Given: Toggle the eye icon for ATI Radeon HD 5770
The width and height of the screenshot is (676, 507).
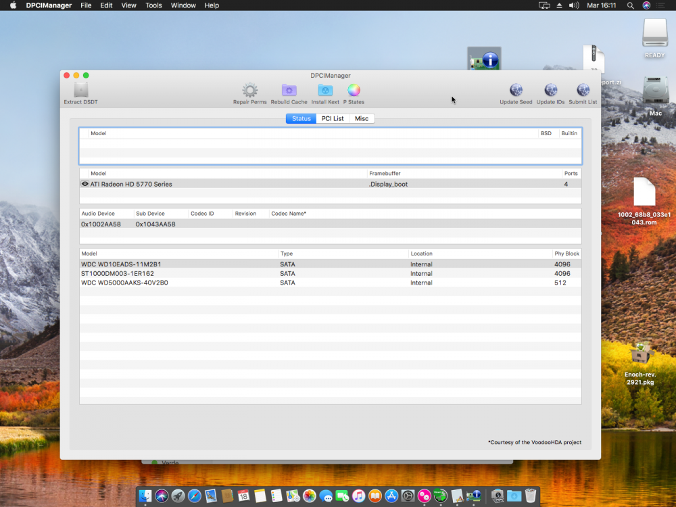Looking at the screenshot, I should 85,184.
